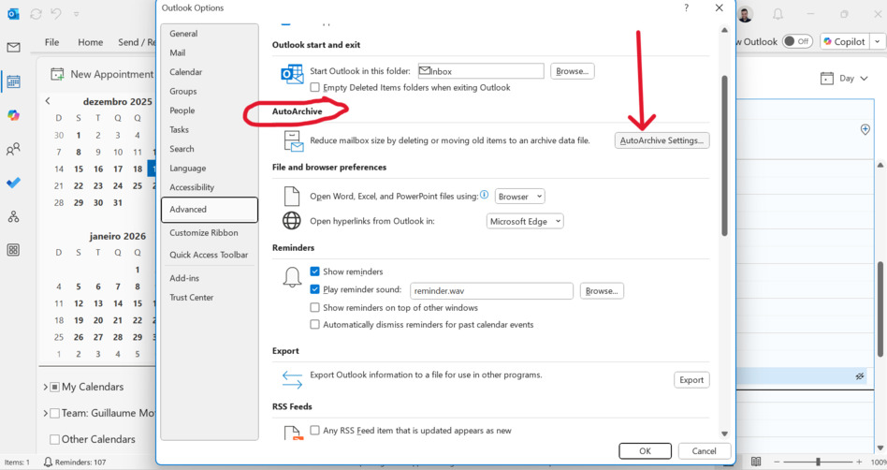Go to previous month in the mini calendar
Image resolution: width=887 pixels, height=470 pixels.
(x=48, y=101)
